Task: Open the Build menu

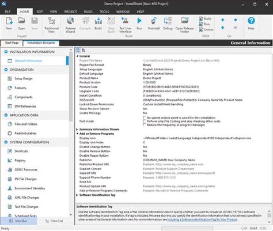Action: click(88, 12)
